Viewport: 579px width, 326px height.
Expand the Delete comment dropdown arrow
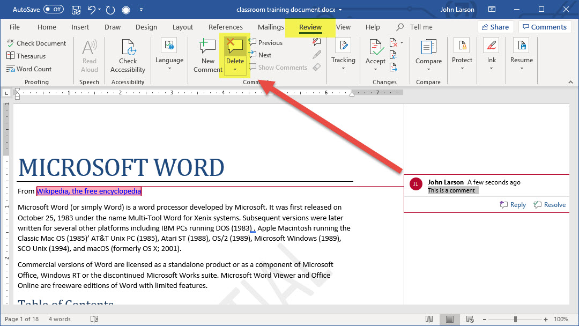[x=235, y=70]
